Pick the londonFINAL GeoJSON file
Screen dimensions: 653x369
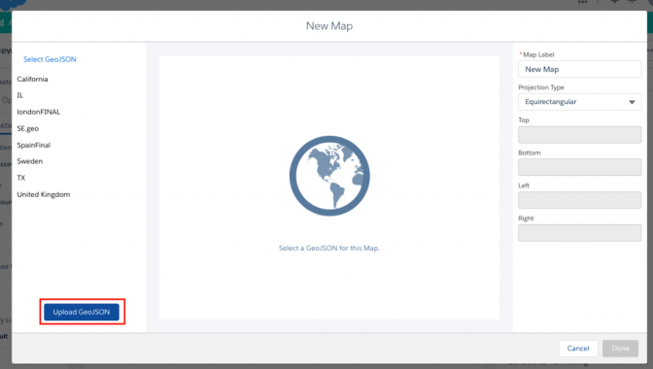pyautogui.click(x=38, y=112)
